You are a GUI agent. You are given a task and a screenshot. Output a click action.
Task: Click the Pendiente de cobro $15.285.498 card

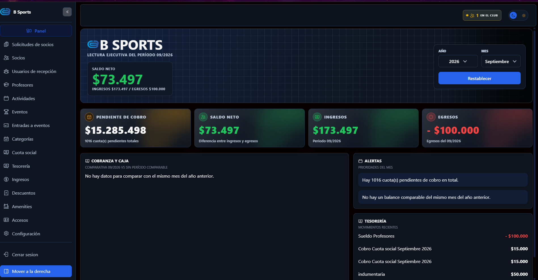coord(136,128)
